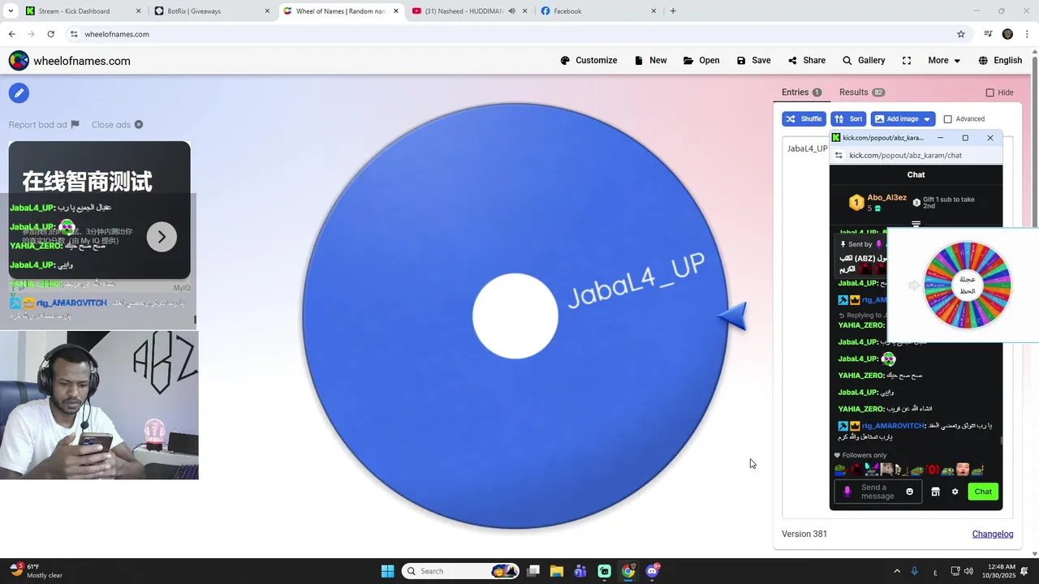
Task: Go back in browser
Action: pyautogui.click(x=11, y=34)
